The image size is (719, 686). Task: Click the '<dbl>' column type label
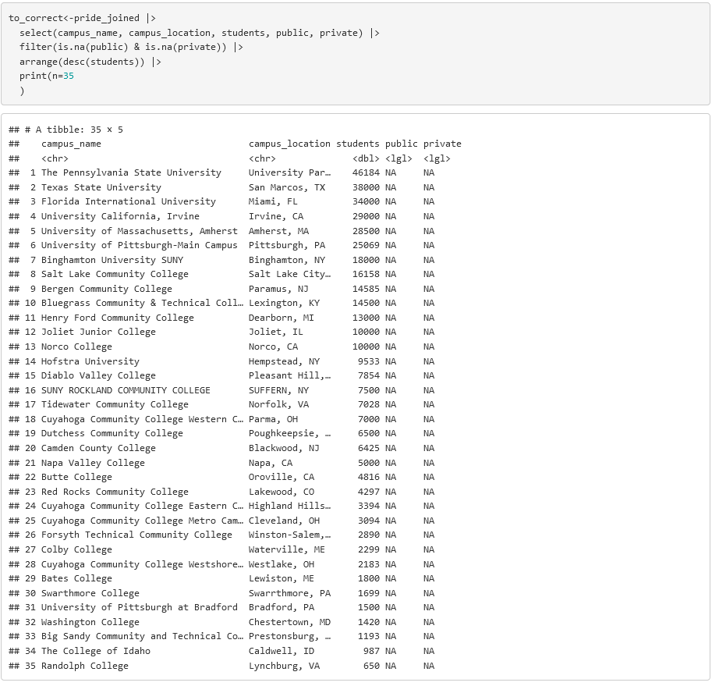click(x=366, y=158)
